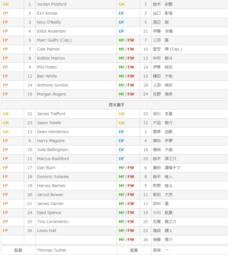Click on Harry Maguire's name
228x255 pixels.
[x=51, y=141]
